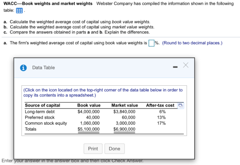Image resolution: width=240 pixels, height=165 pixels.
Task: Click the 6% after-tax cost cell
Action: (162, 111)
